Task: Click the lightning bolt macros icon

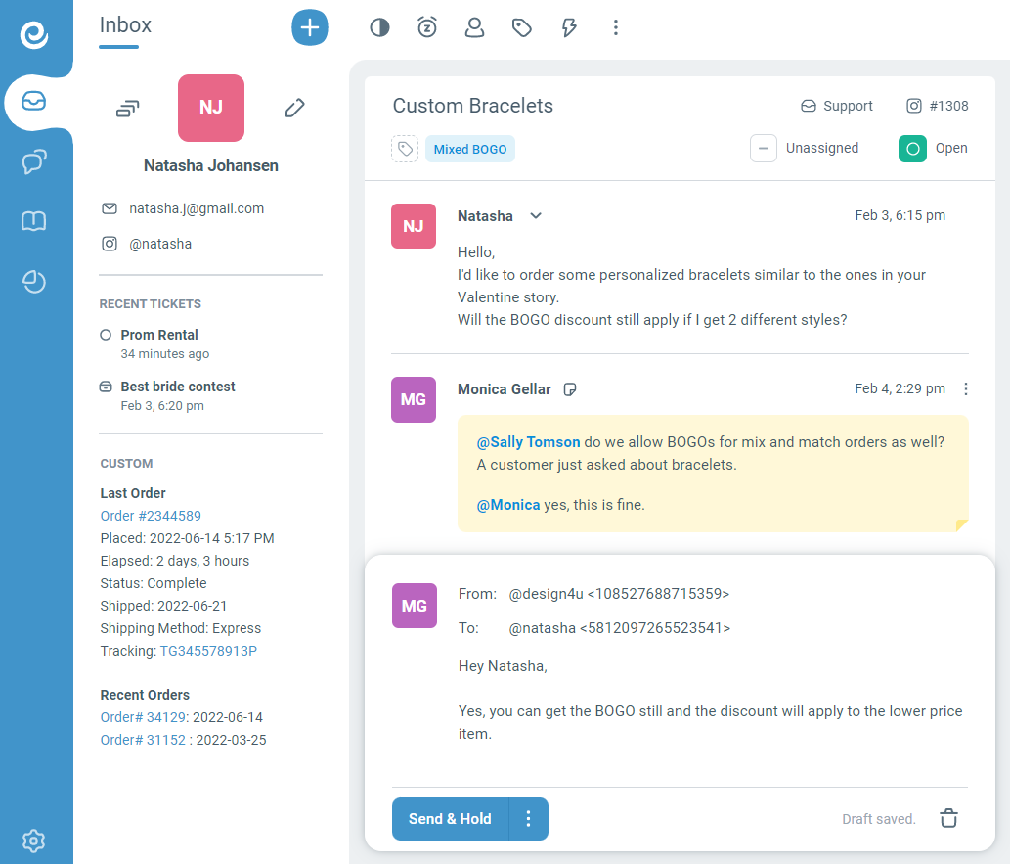Action: 569,27
